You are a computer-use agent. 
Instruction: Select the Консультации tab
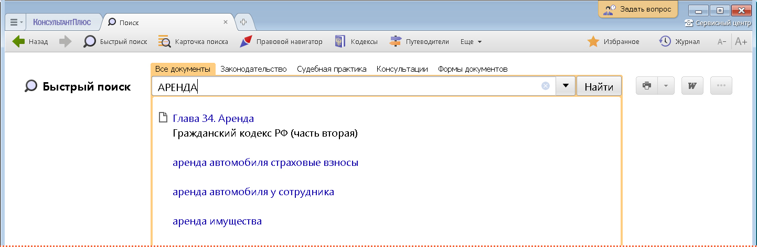pyautogui.click(x=402, y=69)
